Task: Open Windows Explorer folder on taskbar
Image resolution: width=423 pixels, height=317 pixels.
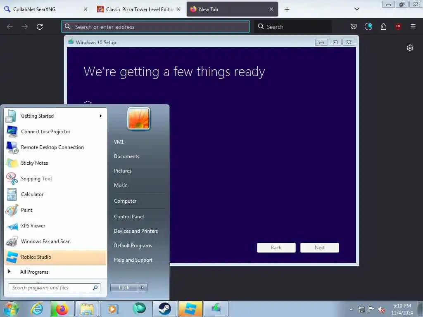Action: click(x=87, y=309)
